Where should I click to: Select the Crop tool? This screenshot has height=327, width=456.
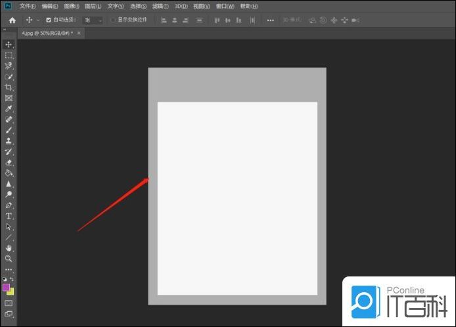pos(9,87)
